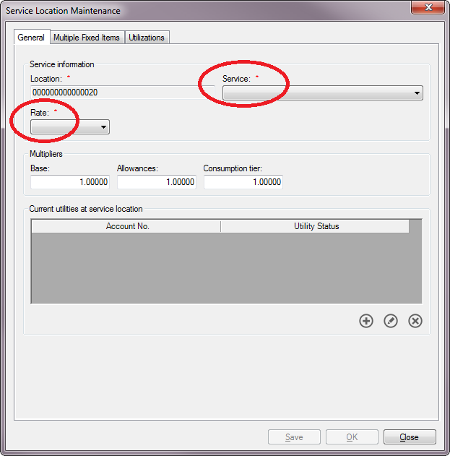Open the Service dropdown
This screenshot has height=456, width=450.
click(323, 93)
